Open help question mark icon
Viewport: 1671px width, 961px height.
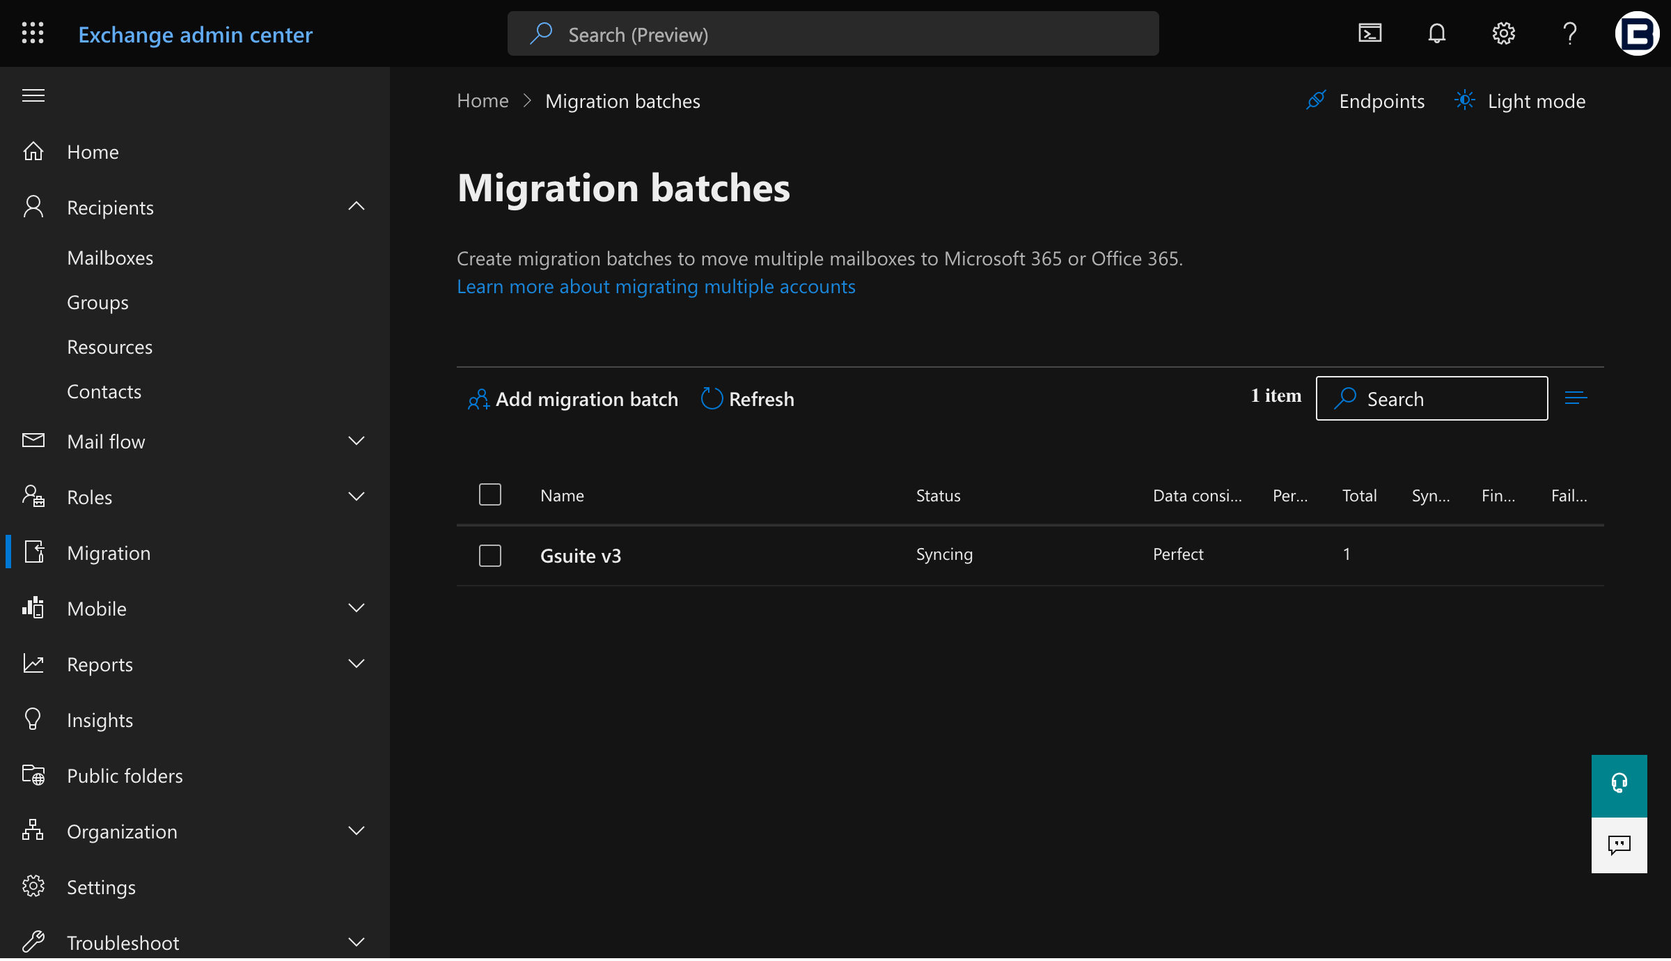pyautogui.click(x=1569, y=33)
